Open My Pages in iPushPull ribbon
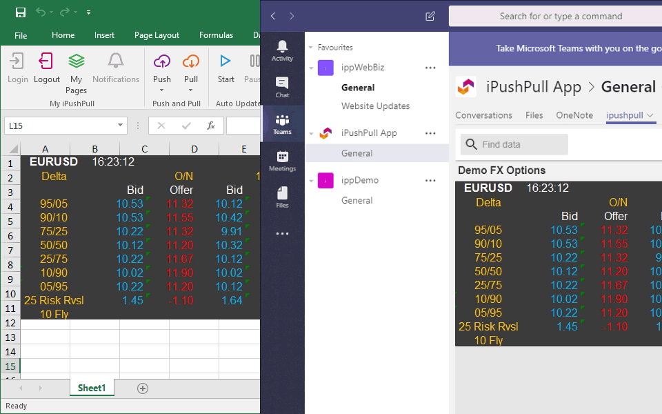This screenshot has width=662, height=414. [x=77, y=74]
